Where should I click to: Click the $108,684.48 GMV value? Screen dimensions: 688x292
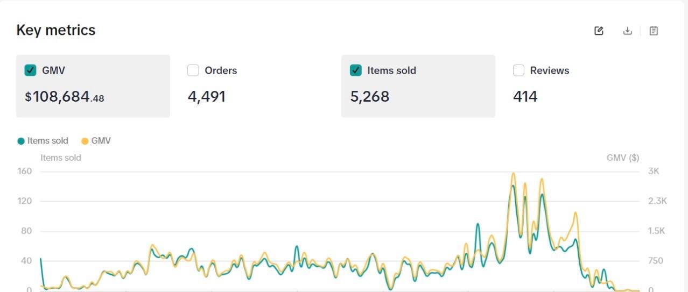[65, 97]
